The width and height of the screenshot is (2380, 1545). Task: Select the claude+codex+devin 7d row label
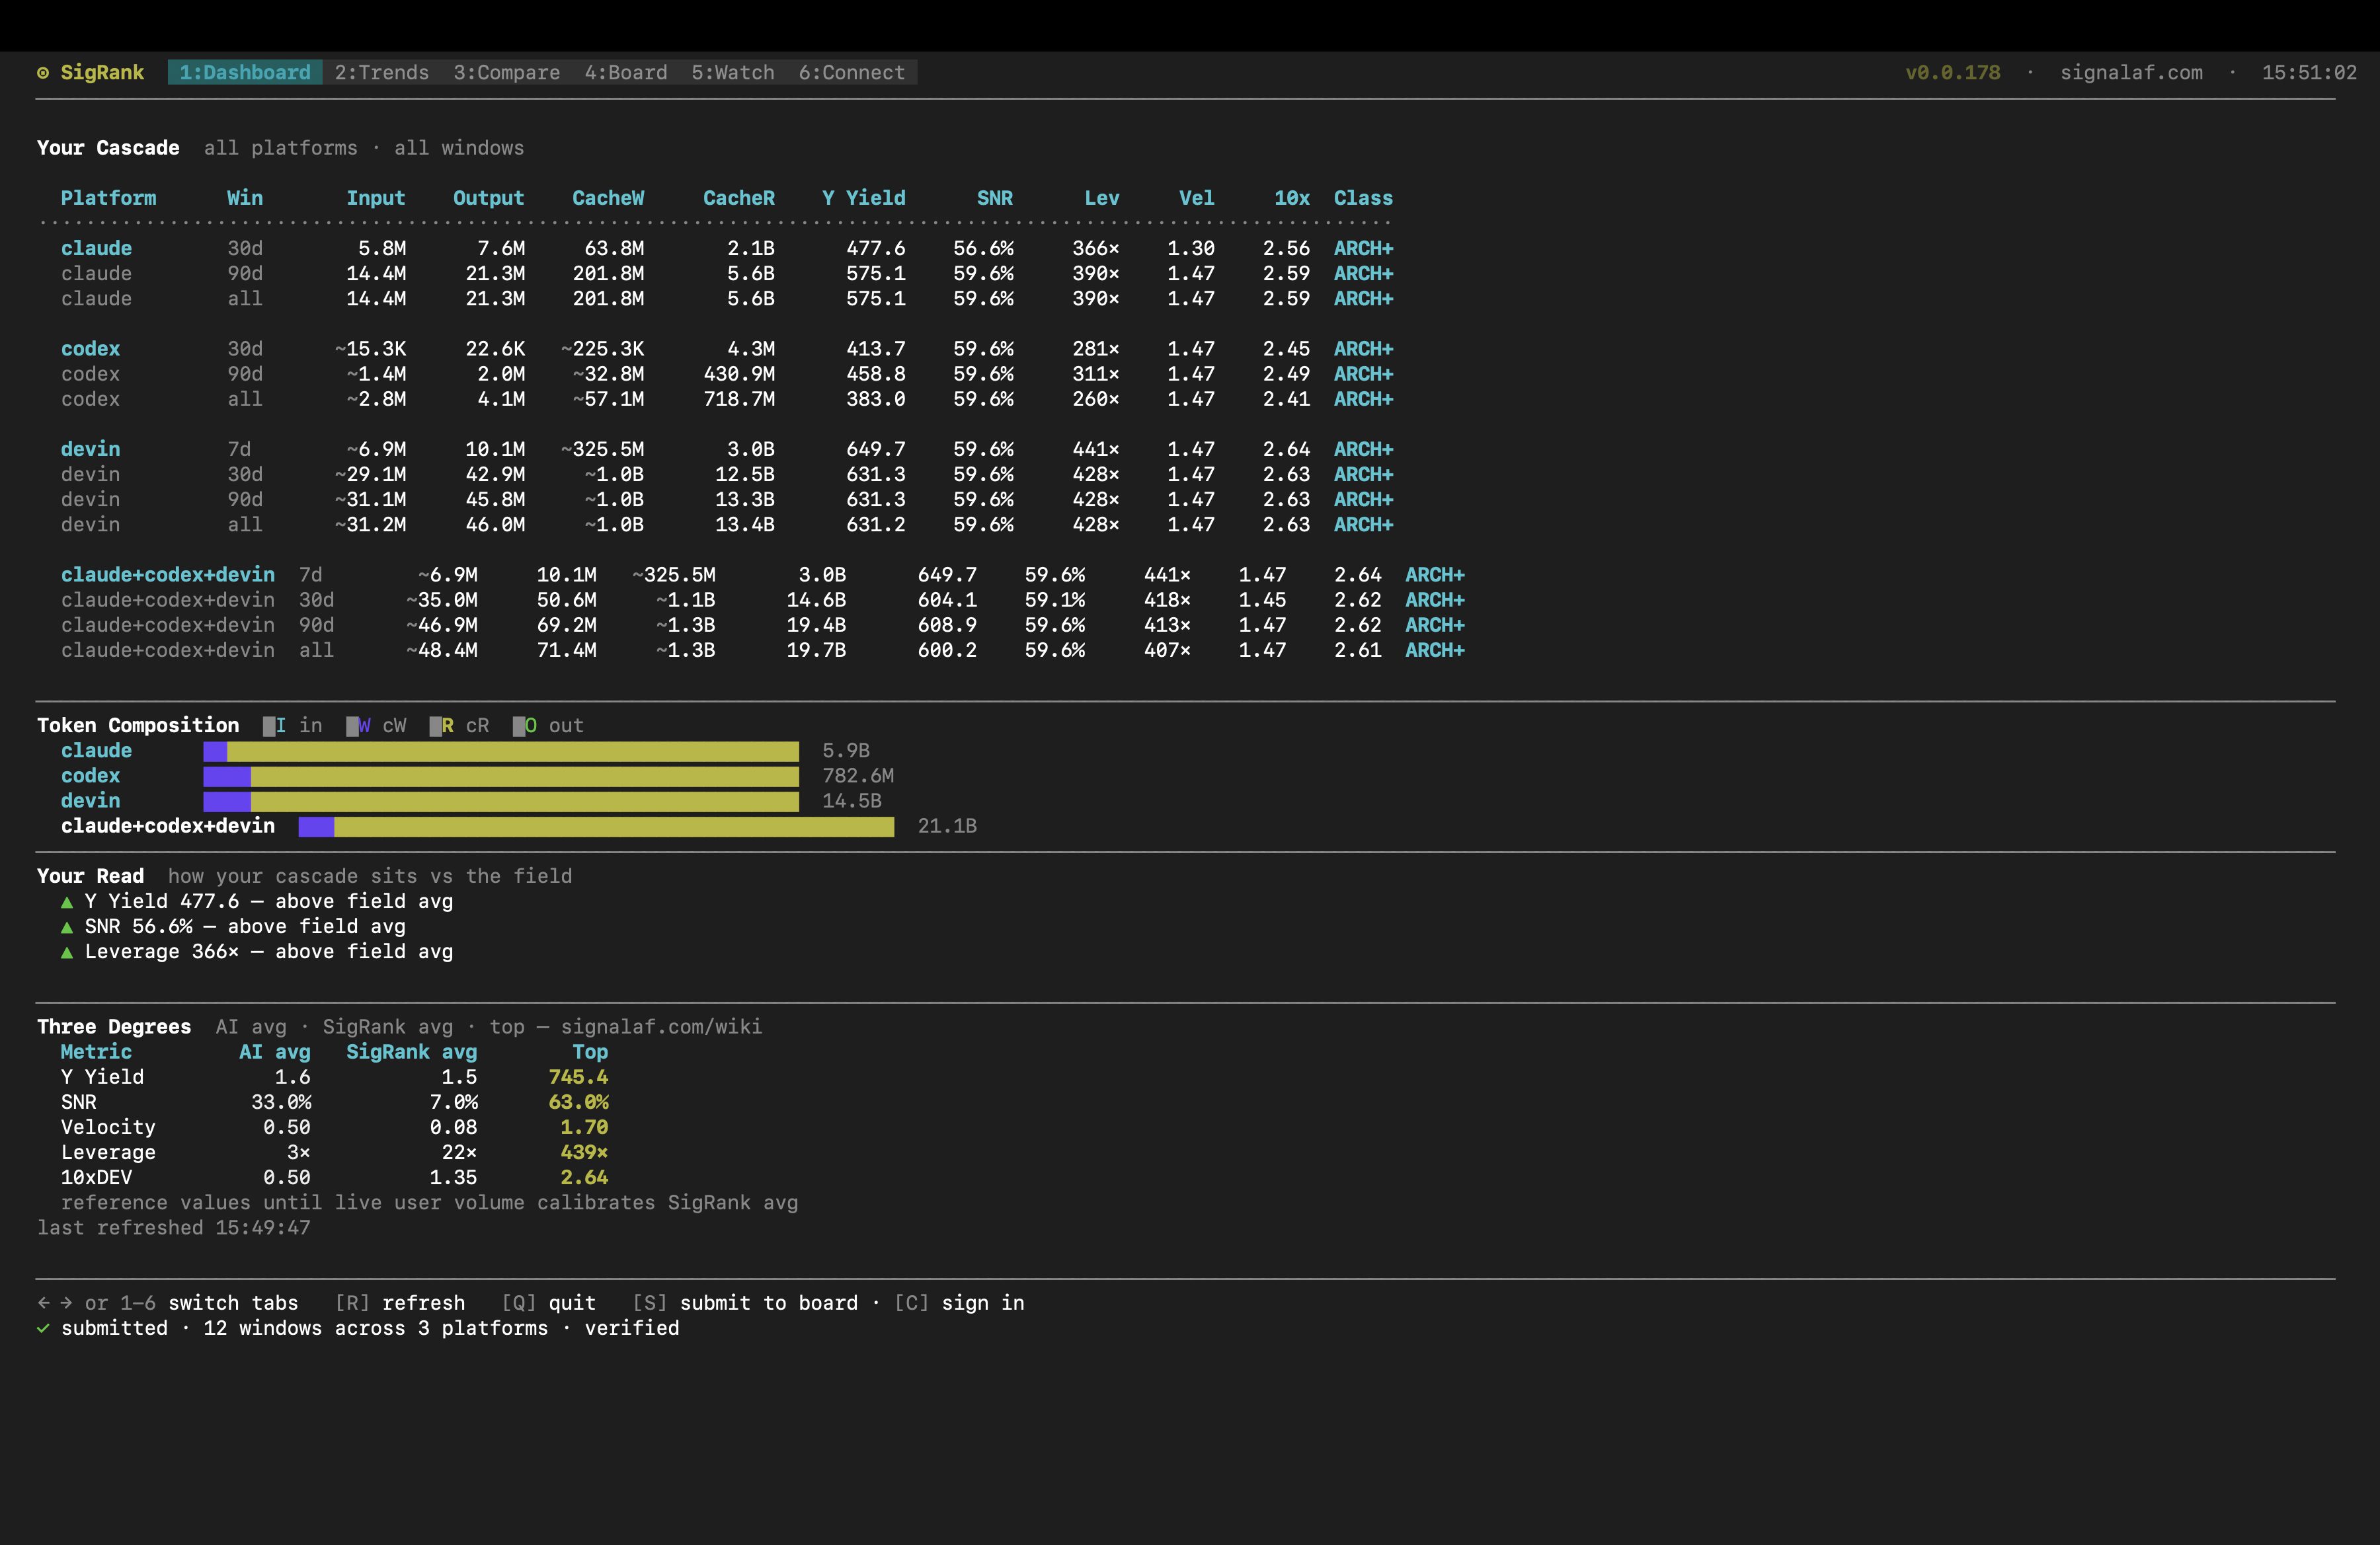pos(168,575)
